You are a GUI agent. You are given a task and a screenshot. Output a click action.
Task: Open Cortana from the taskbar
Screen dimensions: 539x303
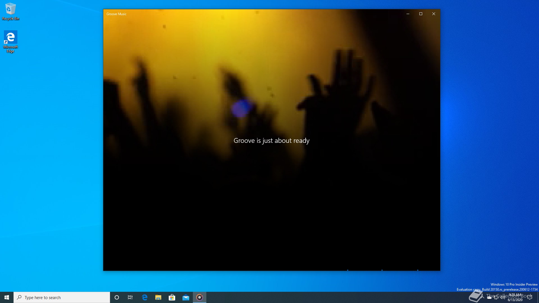pyautogui.click(x=117, y=297)
